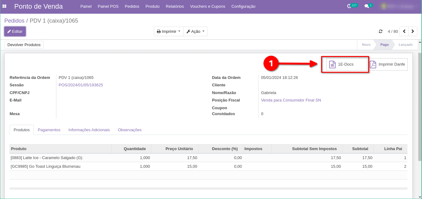Click the refresh record icon
The image size is (422, 199).
[381, 32]
